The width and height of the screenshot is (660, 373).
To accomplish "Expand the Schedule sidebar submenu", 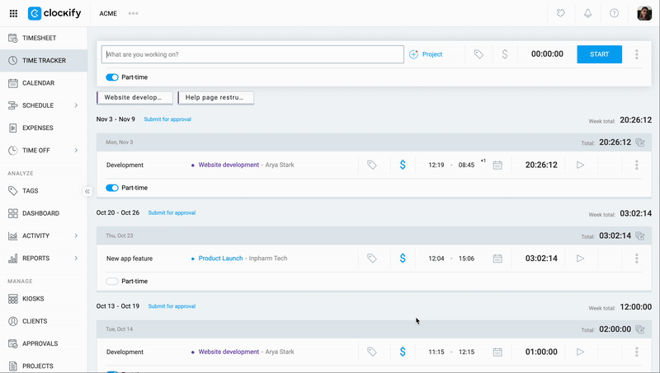I will click(76, 105).
